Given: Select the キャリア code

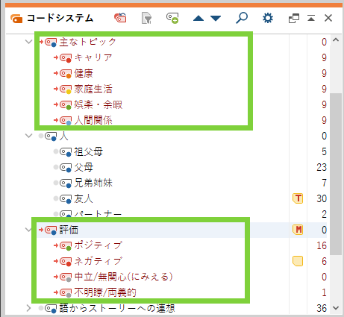Looking at the screenshot, I should tap(93, 57).
